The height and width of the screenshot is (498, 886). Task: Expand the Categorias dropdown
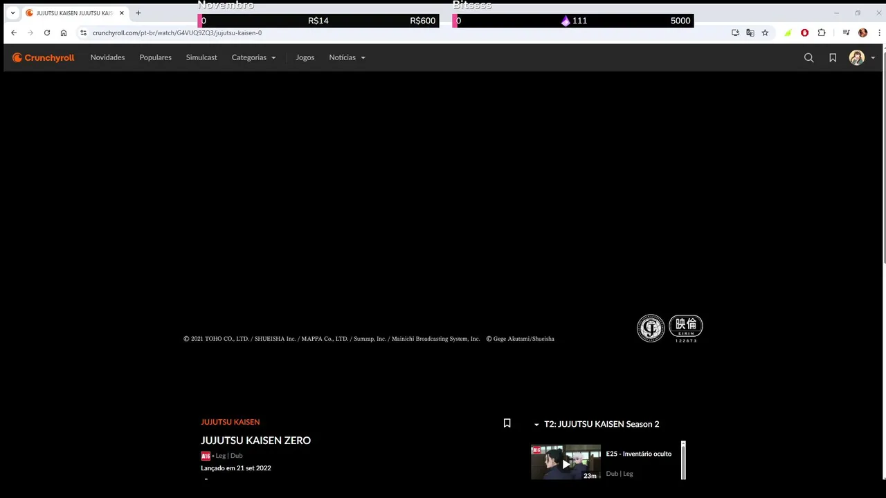click(253, 57)
